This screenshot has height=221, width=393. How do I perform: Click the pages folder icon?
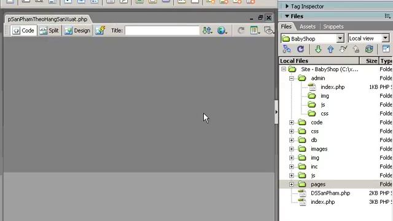coord(302,184)
